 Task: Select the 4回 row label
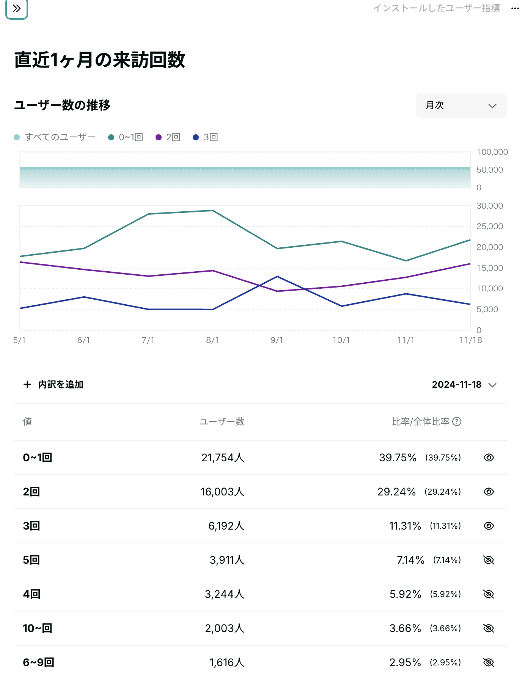[31, 594]
